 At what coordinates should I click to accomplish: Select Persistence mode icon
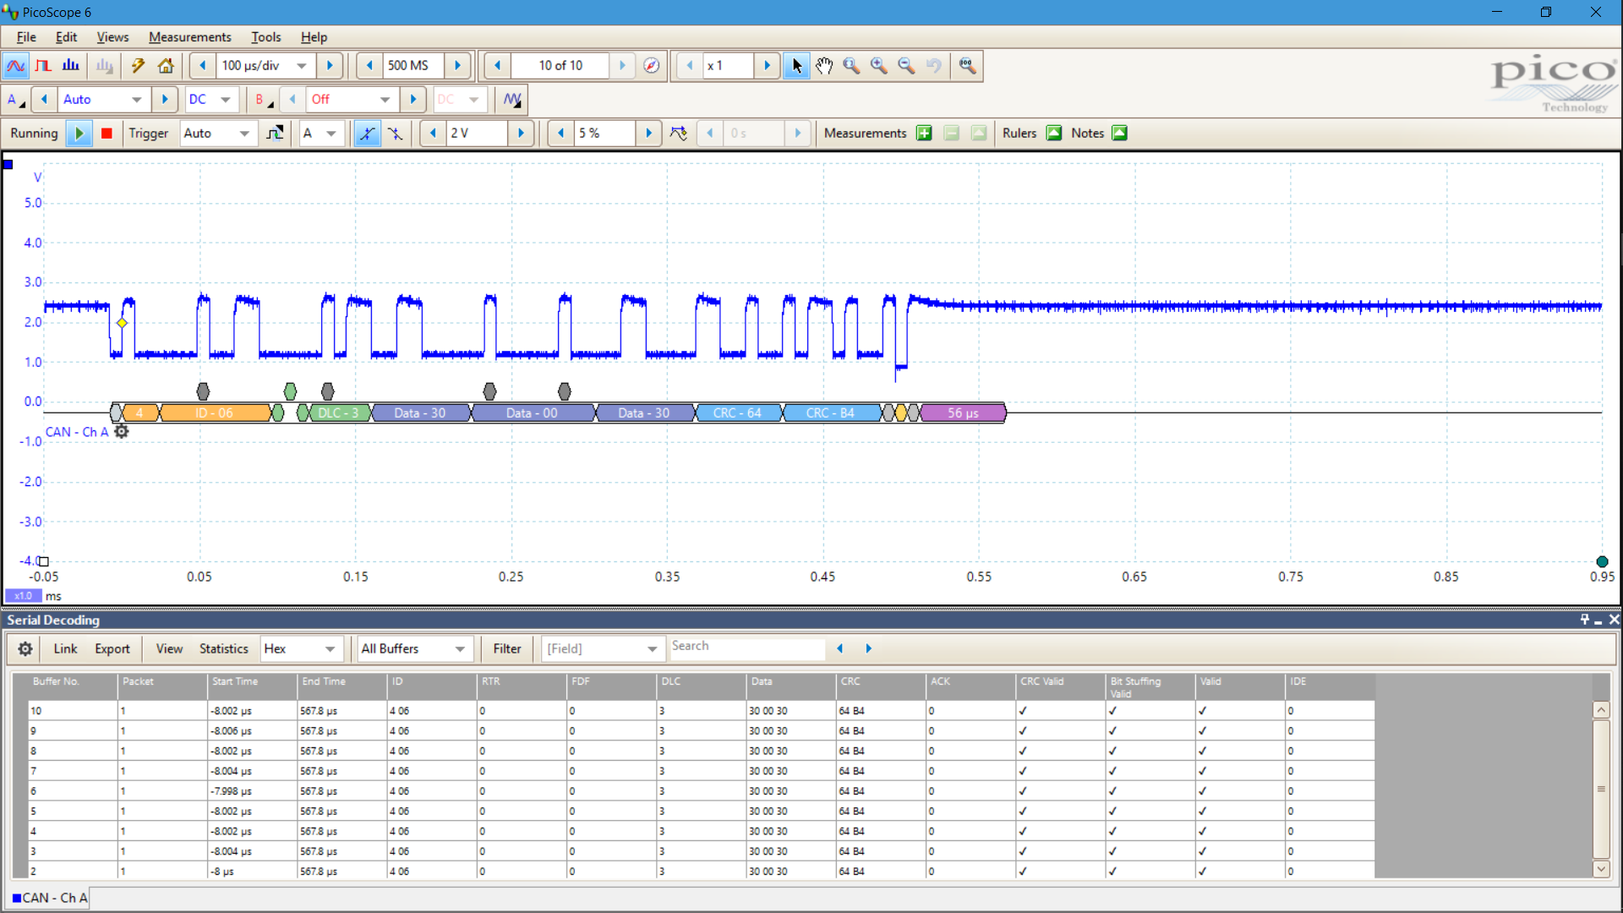(x=43, y=66)
